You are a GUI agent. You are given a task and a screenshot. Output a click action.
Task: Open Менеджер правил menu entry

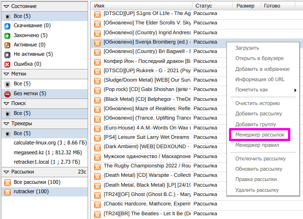[x=257, y=145]
